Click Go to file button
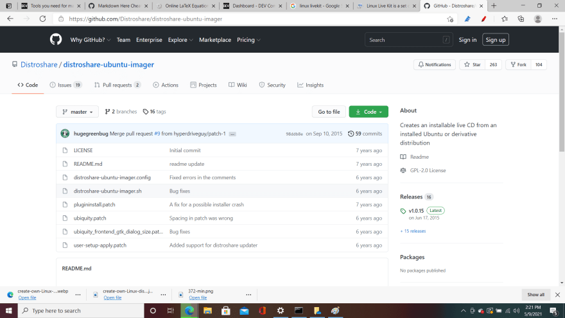 [329, 112]
